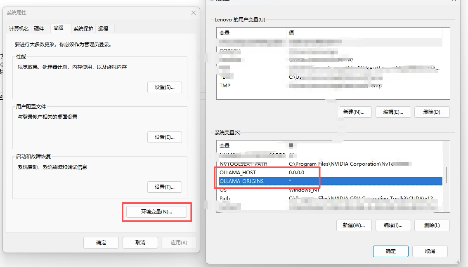Delete user variable using 删除(D)
468x267 pixels.
pos(432,112)
